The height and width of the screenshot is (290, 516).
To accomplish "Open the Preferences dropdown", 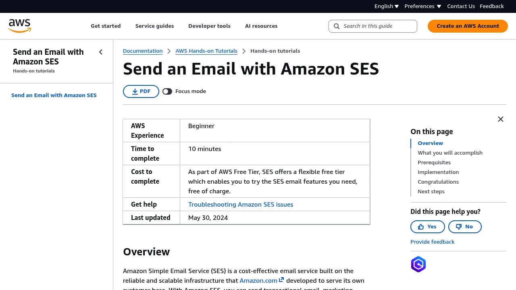I will point(422,6).
